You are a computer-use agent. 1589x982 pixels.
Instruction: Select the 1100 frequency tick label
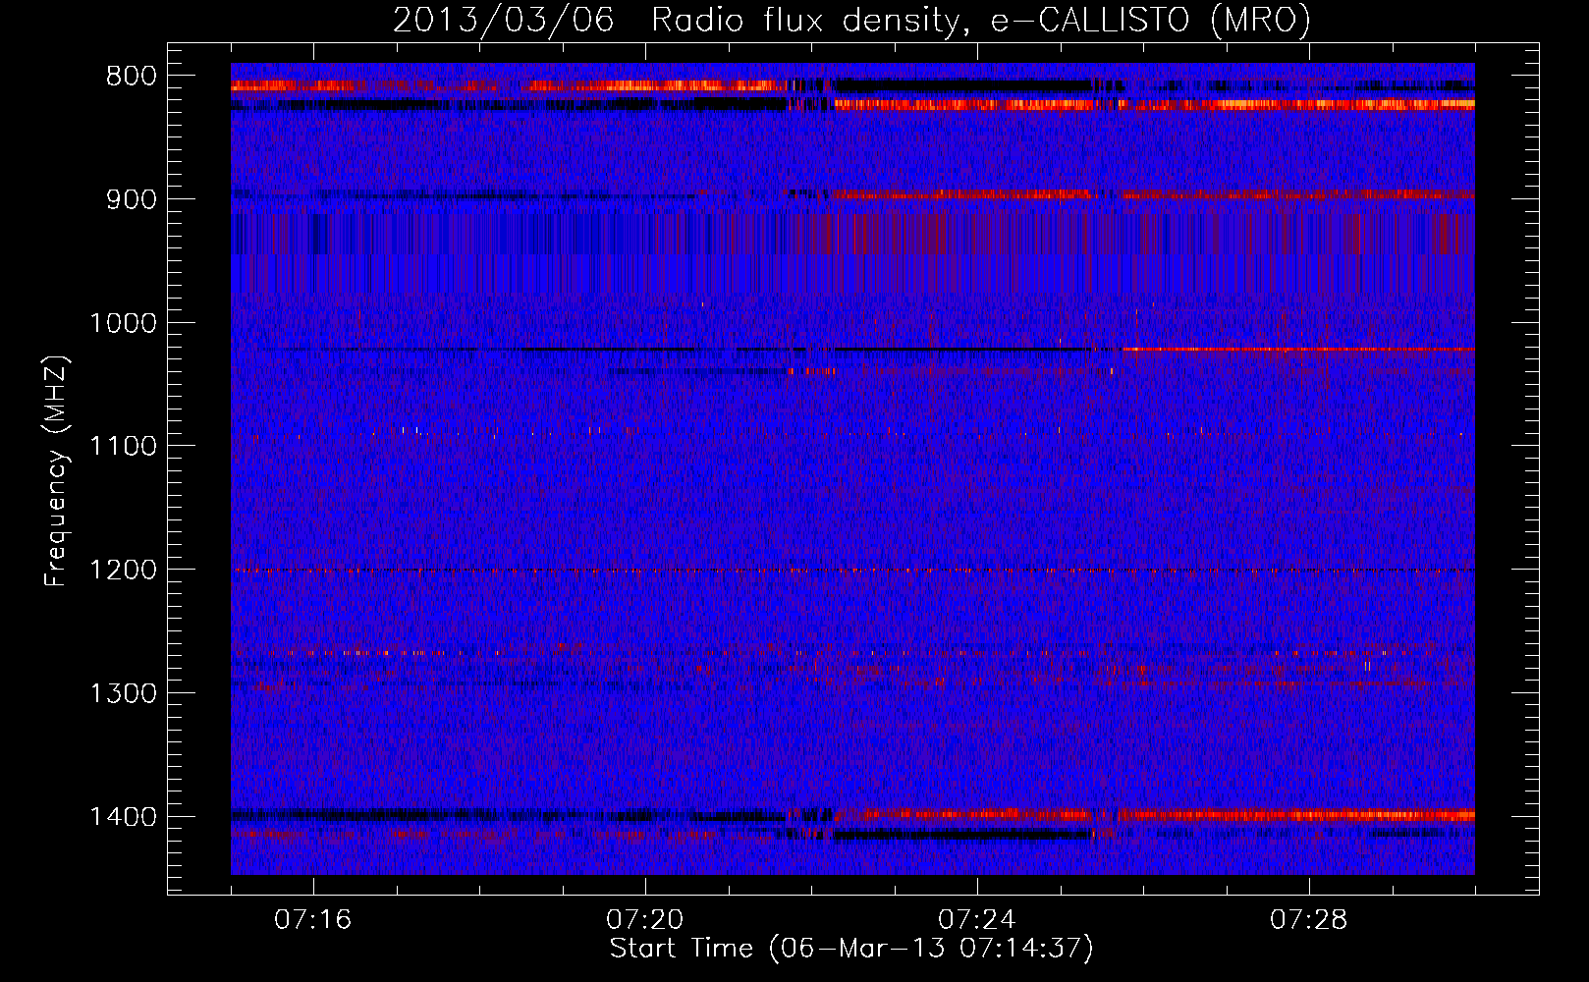coord(123,447)
